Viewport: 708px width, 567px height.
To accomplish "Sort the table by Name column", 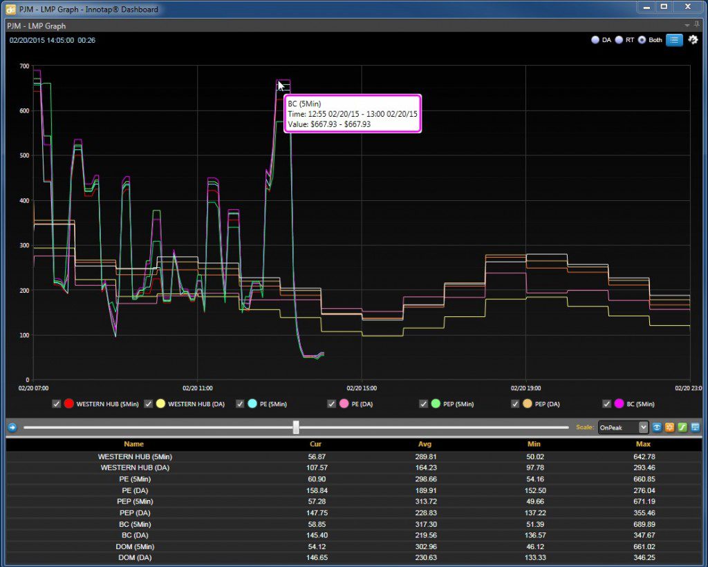I will pos(133,444).
